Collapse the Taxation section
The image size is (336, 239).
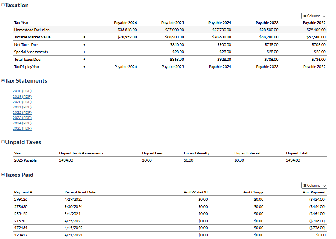3,6
